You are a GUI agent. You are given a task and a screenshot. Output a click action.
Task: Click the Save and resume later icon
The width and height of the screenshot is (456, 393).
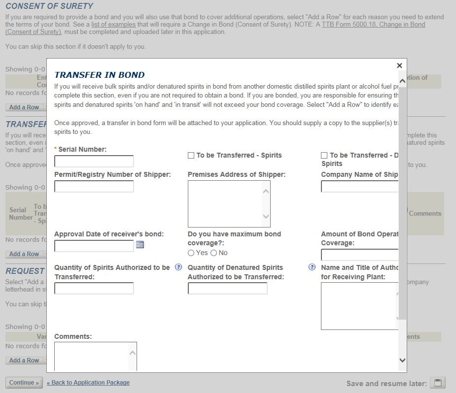coord(438,383)
